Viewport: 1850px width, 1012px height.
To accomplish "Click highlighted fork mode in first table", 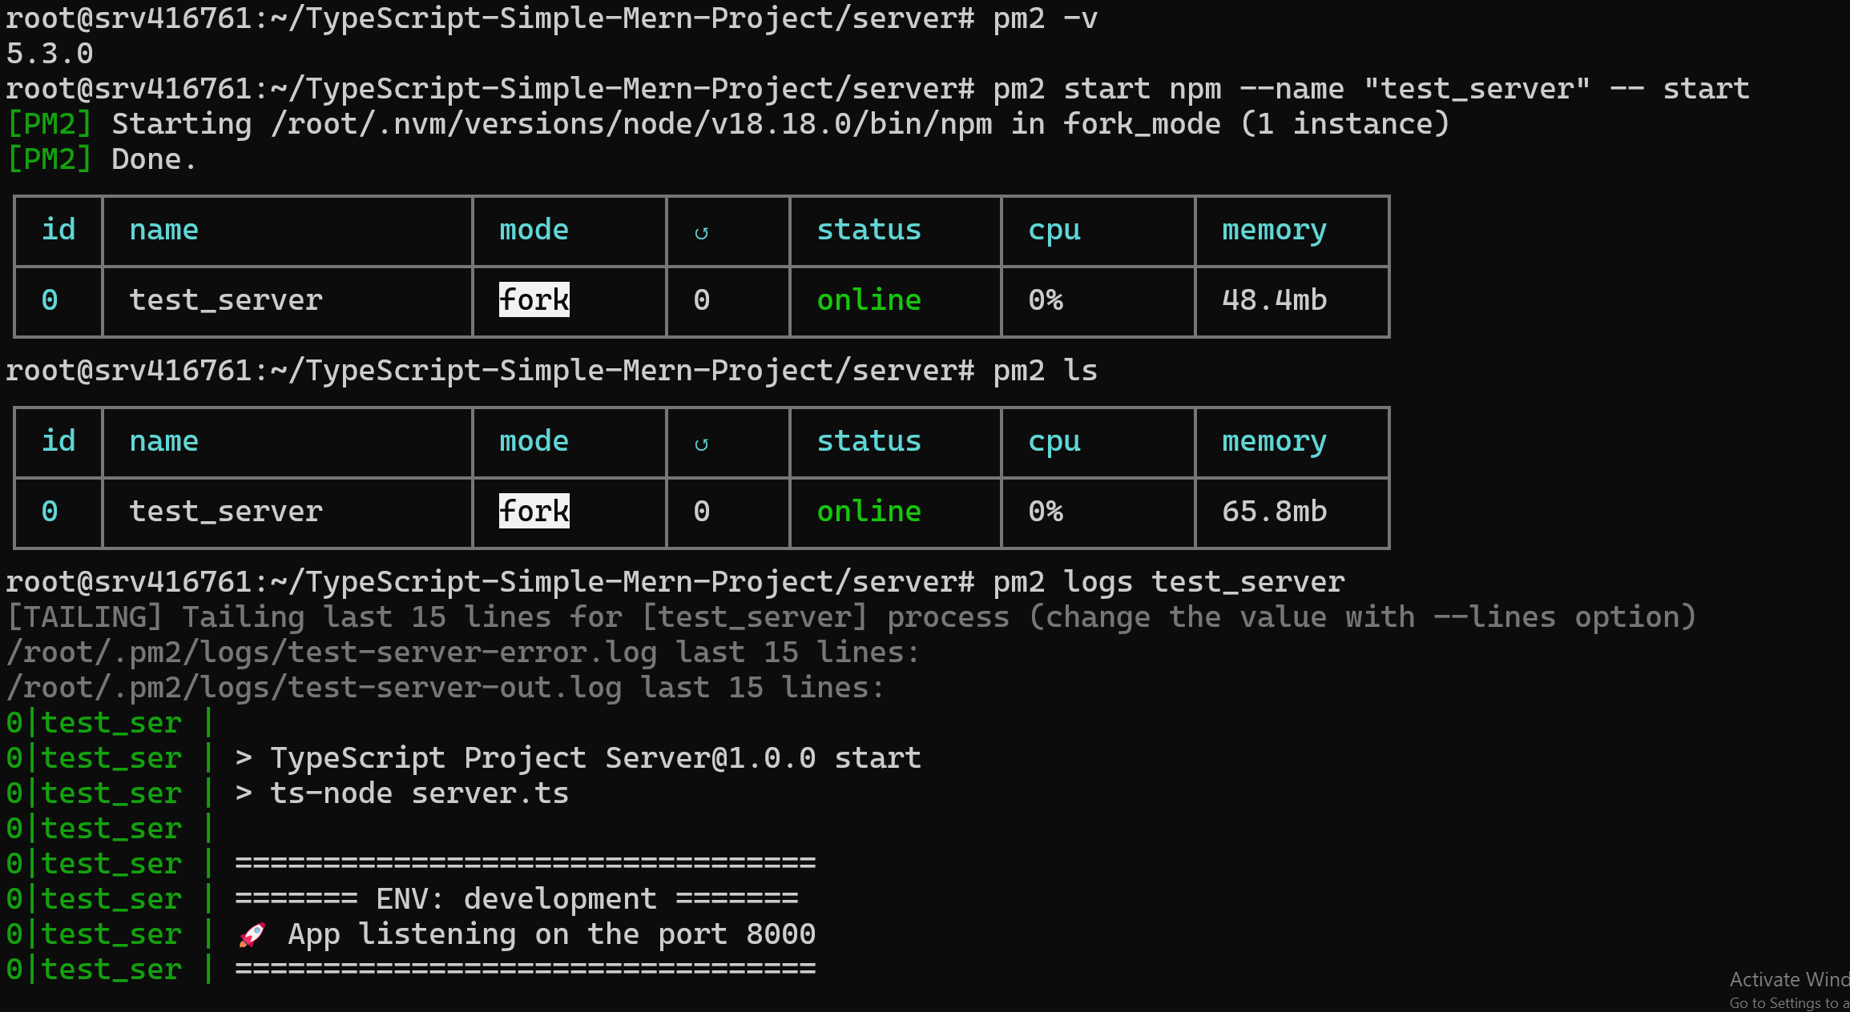I will coord(534,299).
